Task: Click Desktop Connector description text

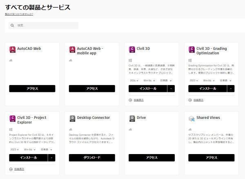Action: point(92,139)
